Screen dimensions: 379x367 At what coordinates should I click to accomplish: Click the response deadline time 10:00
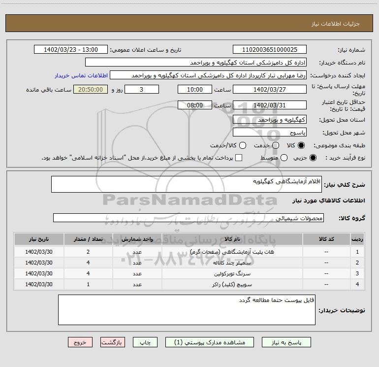point(195,89)
